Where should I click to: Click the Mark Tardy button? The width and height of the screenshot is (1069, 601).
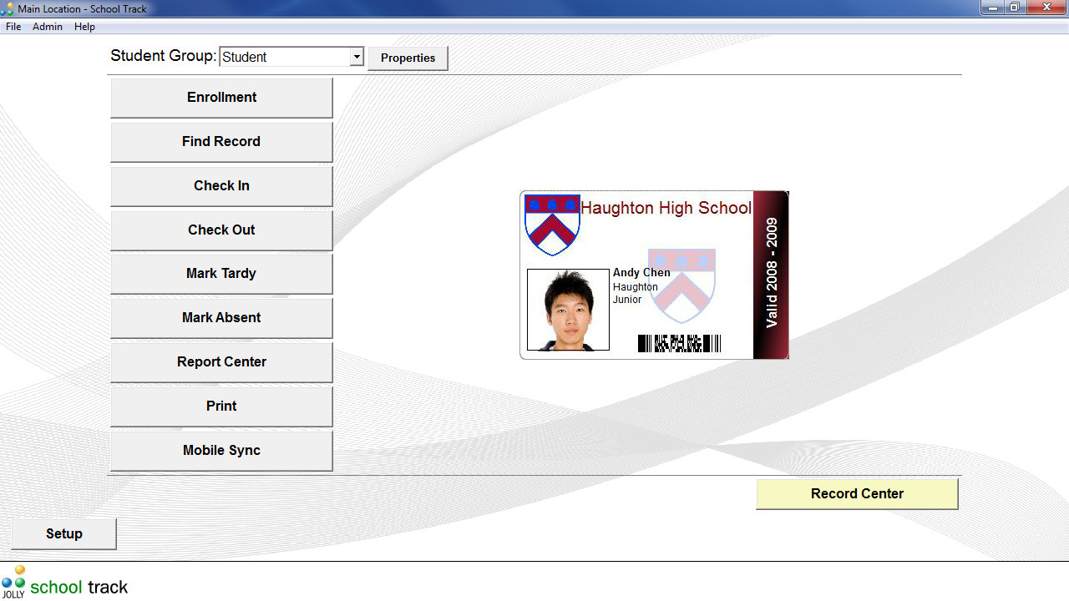(221, 274)
